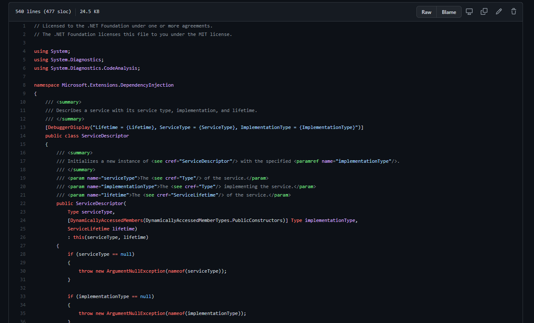Click line number 13 on the DebuggerDisplay attribute
The image size is (534, 323).
[23, 127]
